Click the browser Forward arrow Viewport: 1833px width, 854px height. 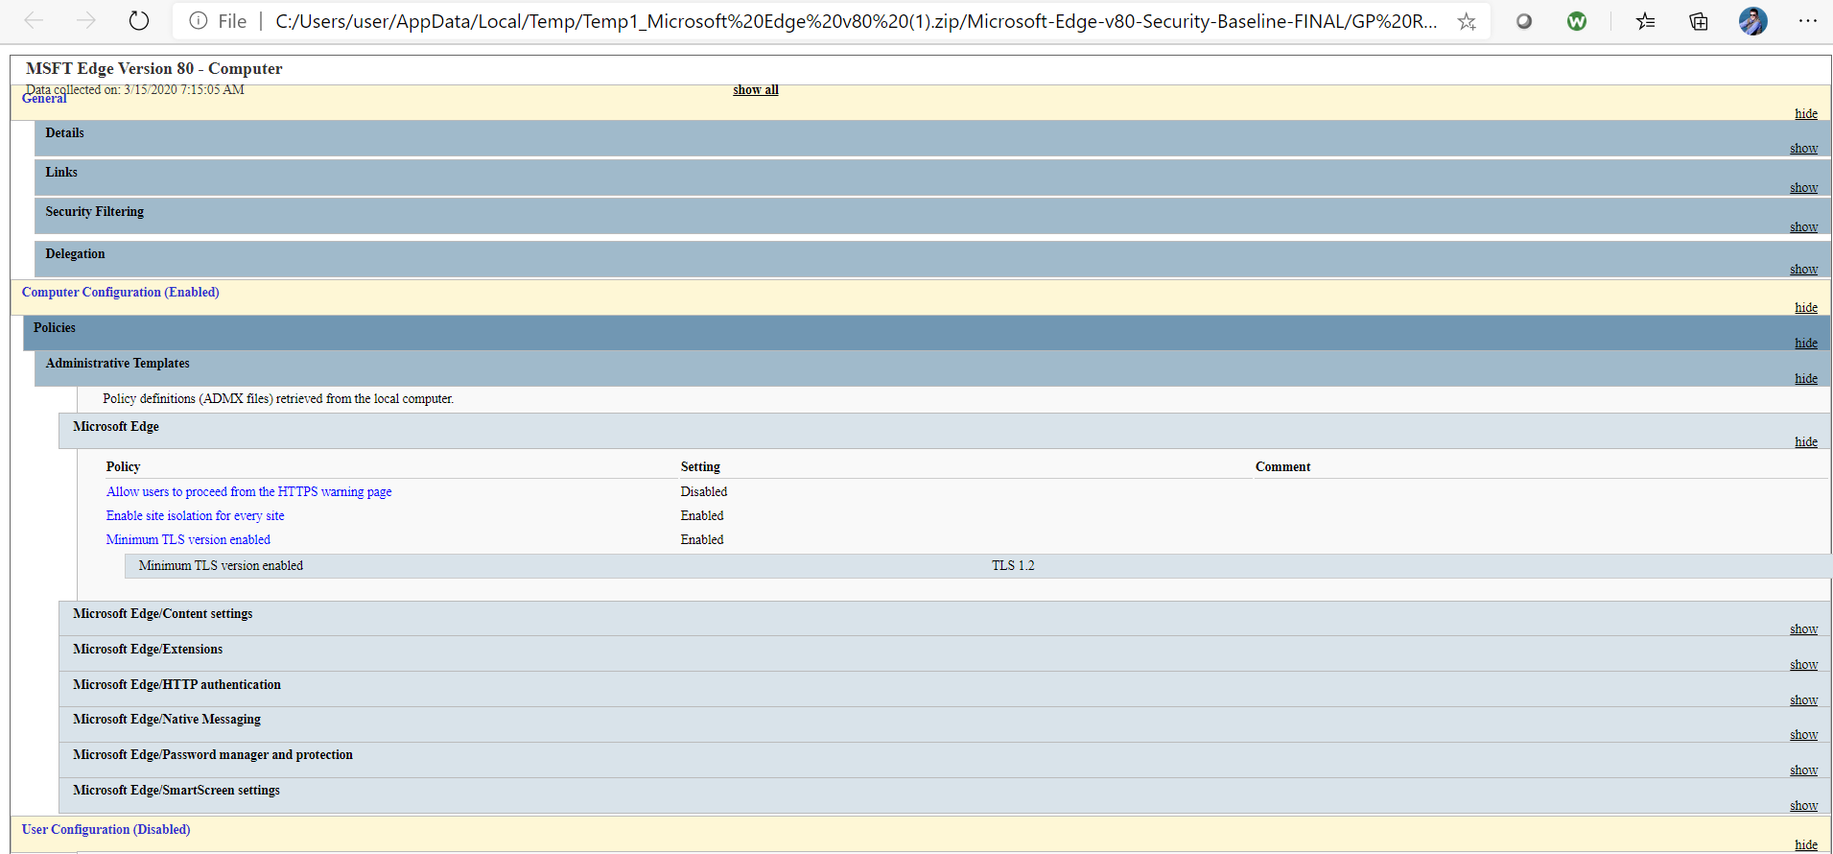tap(86, 20)
